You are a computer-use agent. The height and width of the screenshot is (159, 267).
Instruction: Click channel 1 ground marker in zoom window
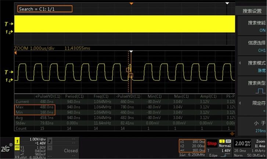[10, 80]
